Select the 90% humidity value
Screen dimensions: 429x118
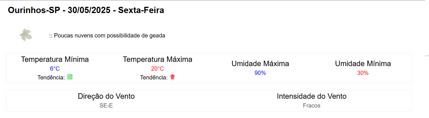pyautogui.click(x=260, y=73)
